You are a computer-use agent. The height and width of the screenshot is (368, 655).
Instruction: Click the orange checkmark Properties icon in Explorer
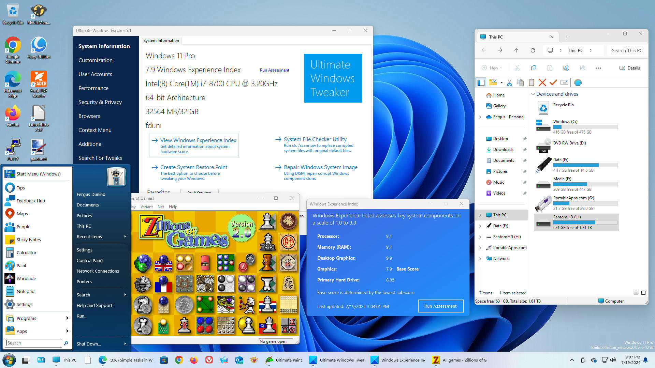click(553, 82)
